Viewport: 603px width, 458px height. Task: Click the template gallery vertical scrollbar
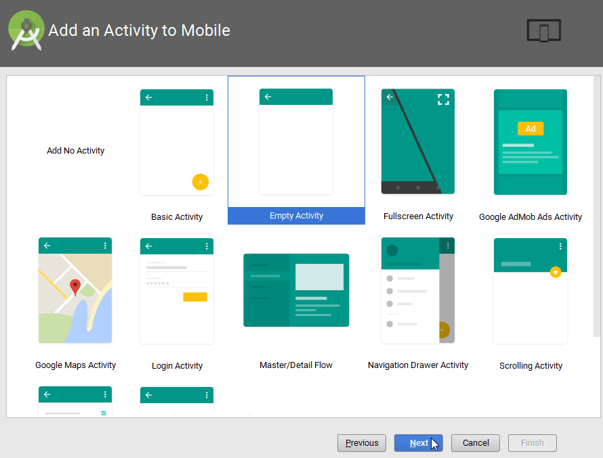(x=596, y=206)
